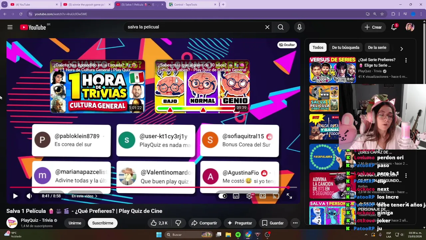Mute the video volume

(x=29, y=196)
